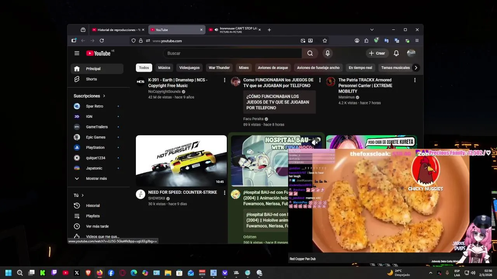The width and height of the screenshot is (497, 279).
Task: Select the Mixes filter chip
Action: click(244, 68)
